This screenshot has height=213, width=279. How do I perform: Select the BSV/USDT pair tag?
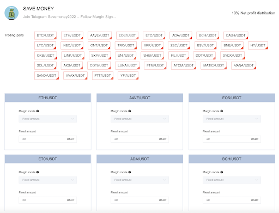(x=205, y=45)
